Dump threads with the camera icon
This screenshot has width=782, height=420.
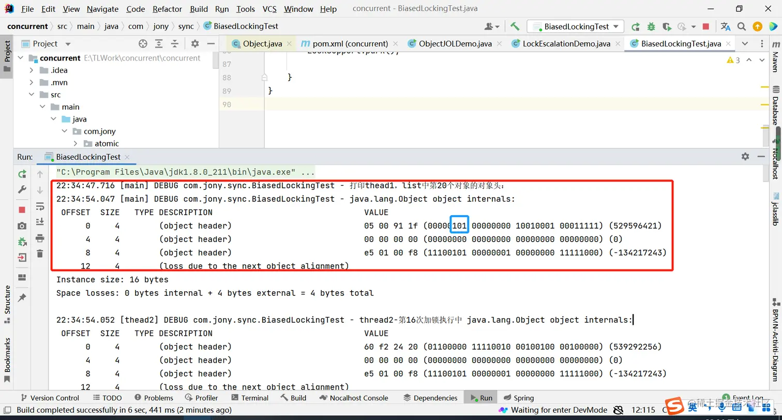point(22,226)
